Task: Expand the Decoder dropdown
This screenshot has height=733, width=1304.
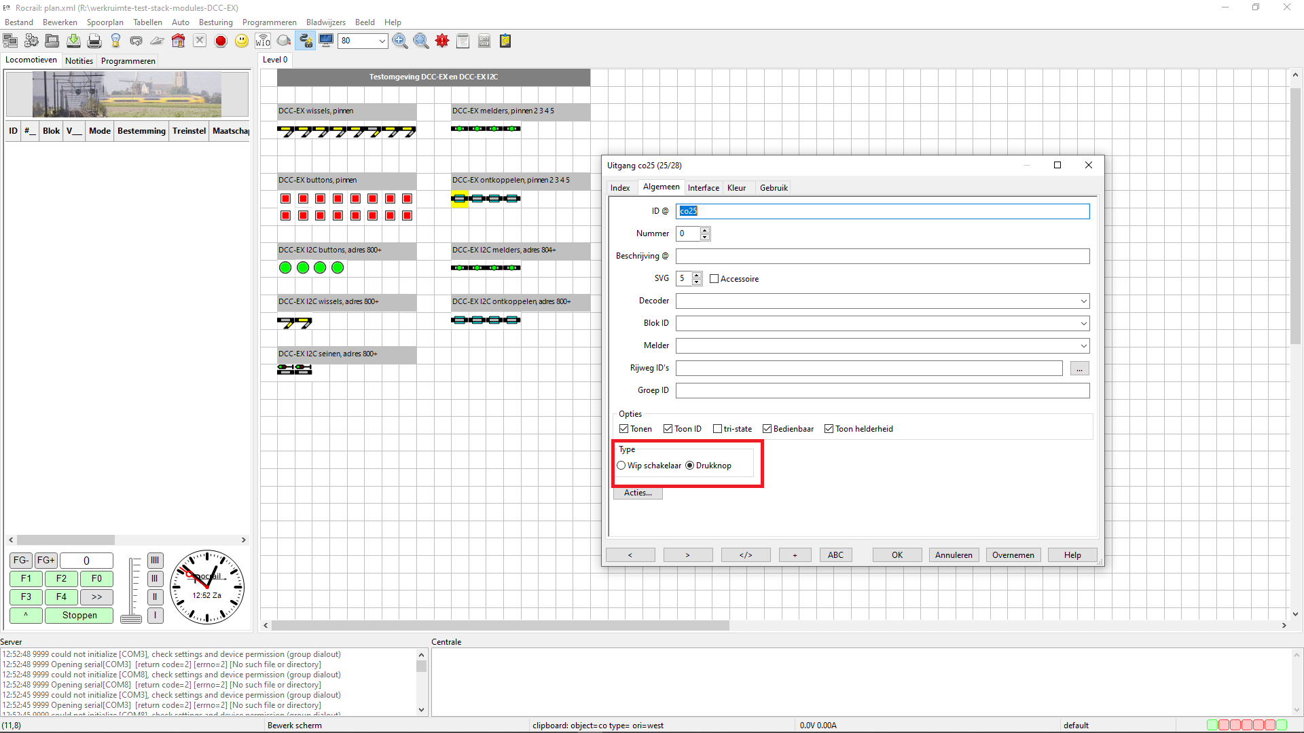Action: [x=1083, y=301]
